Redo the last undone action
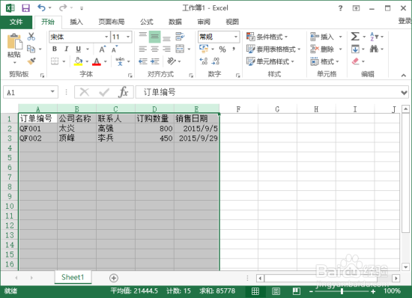Image resolution: width=412 pixels, height=298 pixels. [x=63, y=7]
